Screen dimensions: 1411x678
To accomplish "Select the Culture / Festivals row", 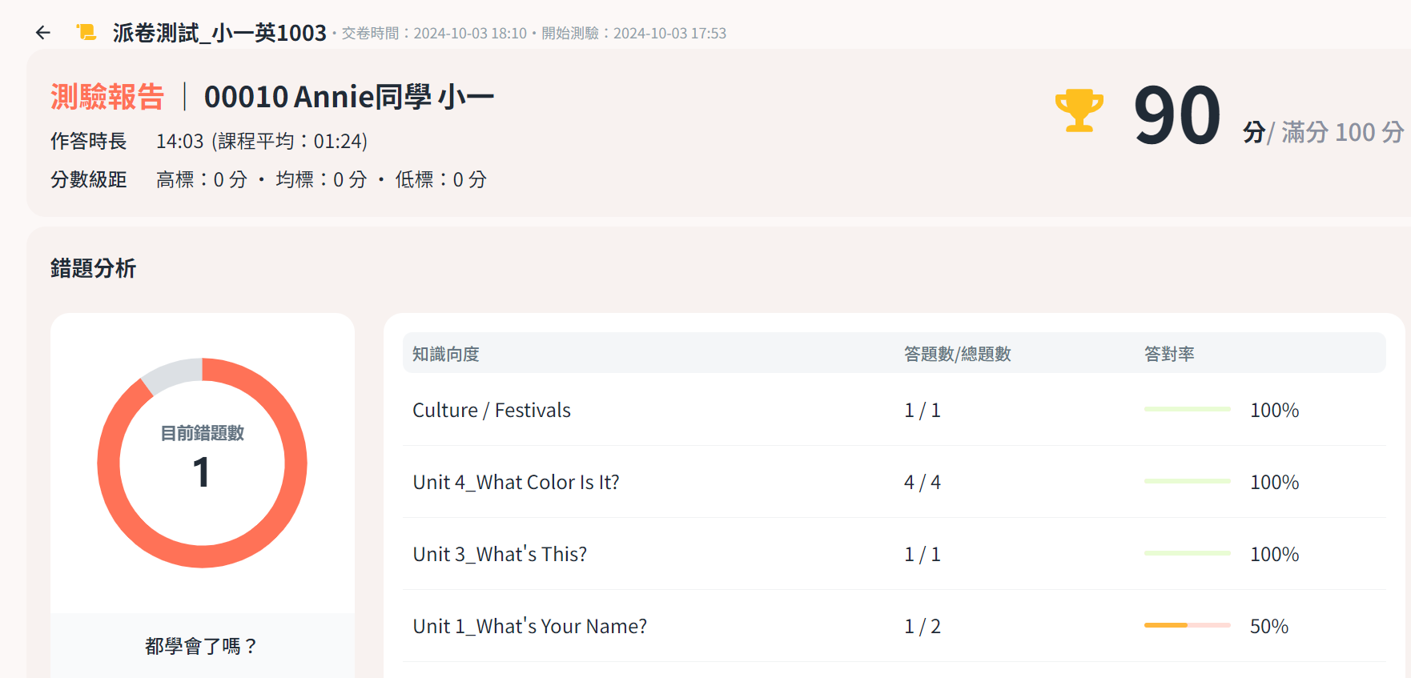I will click(894, 410).
